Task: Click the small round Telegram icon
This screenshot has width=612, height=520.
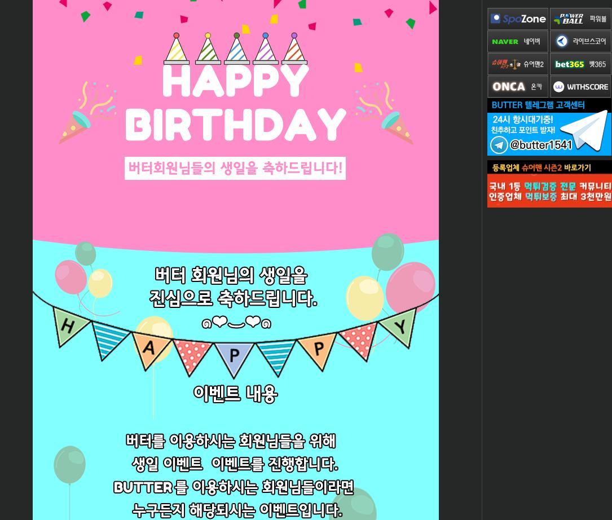Action: click(x=499, y=145)
